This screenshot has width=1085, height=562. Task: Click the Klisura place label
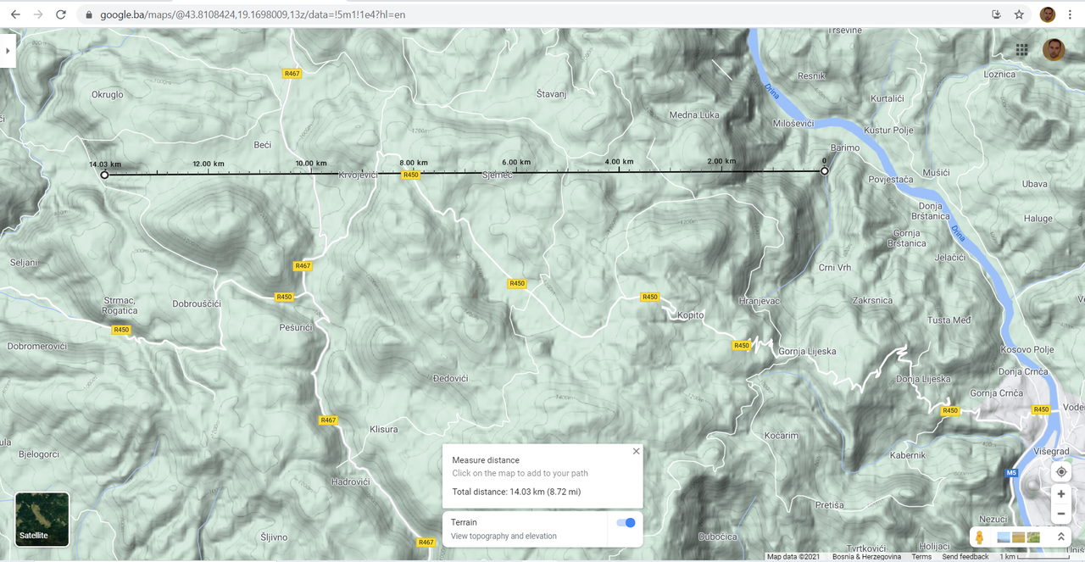[x=384, y=430]
